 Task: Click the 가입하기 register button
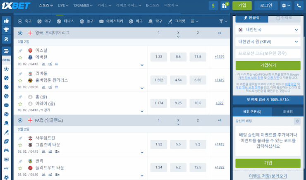click(x=268, y=65)
